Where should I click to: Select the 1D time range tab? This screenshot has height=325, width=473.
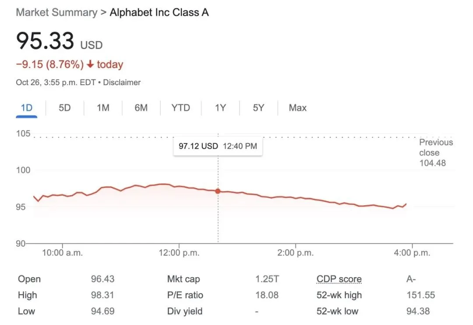tap(27, 108)
